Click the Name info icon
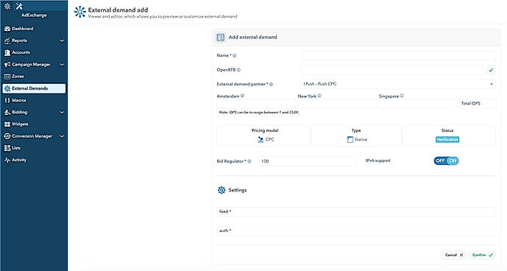Screen dimensions: 507x271 click(235, 56)
